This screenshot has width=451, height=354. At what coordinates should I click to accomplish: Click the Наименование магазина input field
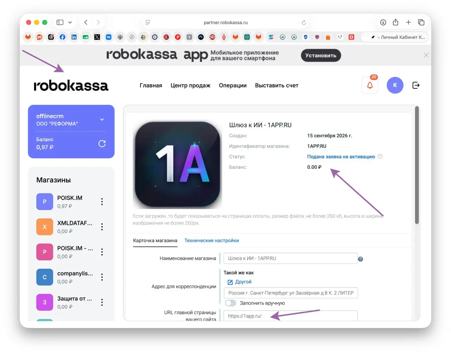coord(291,258)
